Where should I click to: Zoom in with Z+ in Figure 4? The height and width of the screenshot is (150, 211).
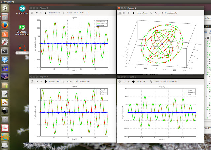click(x=125, y=13)
